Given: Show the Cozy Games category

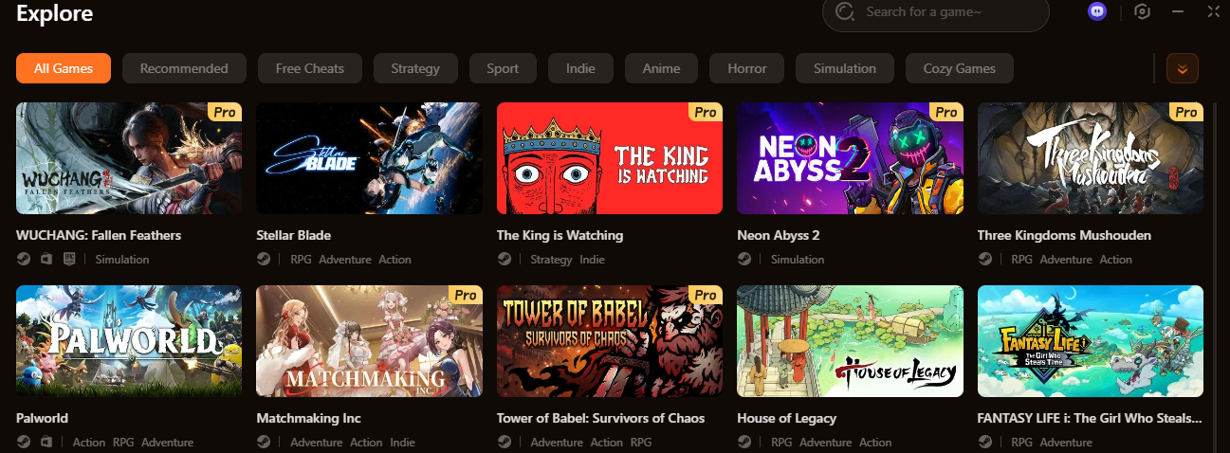Looking at the screenshot, I should 960,68.
